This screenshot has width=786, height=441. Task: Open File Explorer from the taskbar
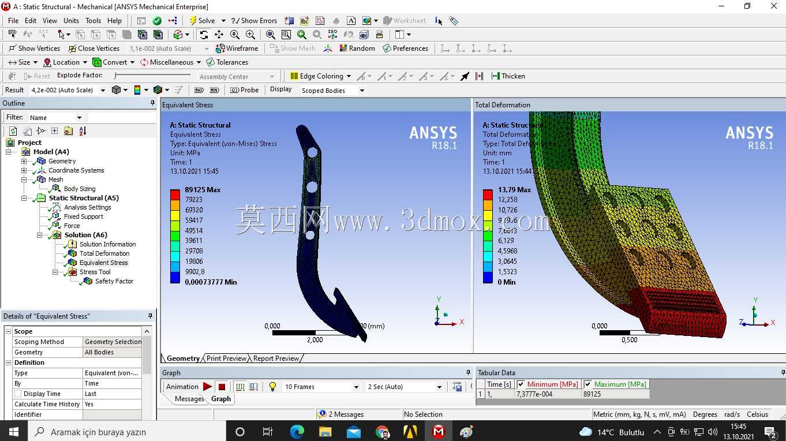click(325, 432)
